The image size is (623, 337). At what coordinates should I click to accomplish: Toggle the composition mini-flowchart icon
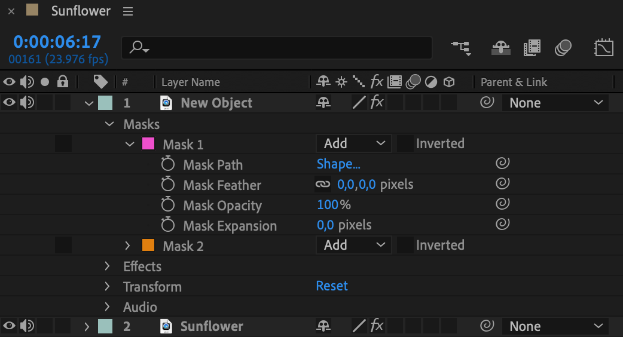pos(462,48)
